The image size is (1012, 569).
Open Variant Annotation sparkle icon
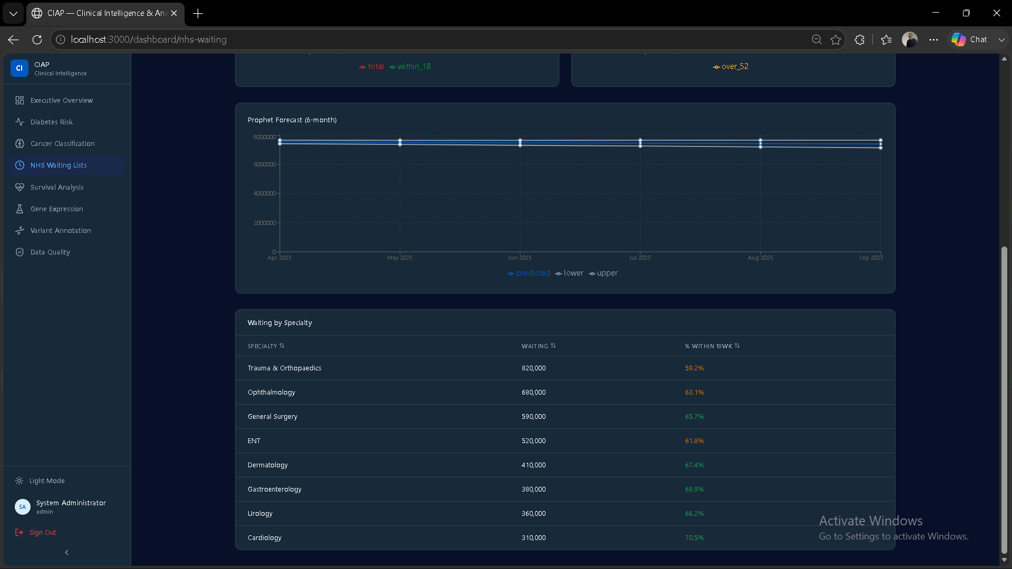tap(20, 230)
